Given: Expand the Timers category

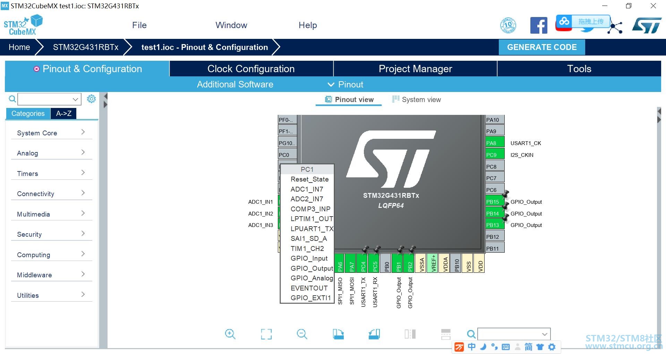Looking at the screenshot, I should (x=51, y=174).
